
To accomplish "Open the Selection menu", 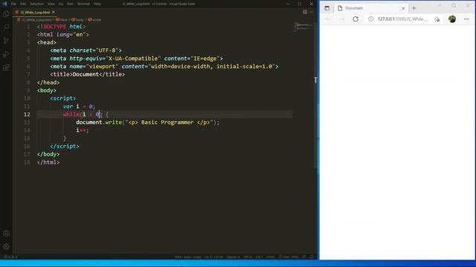I will pyautogui.click(x=36, y=4).
